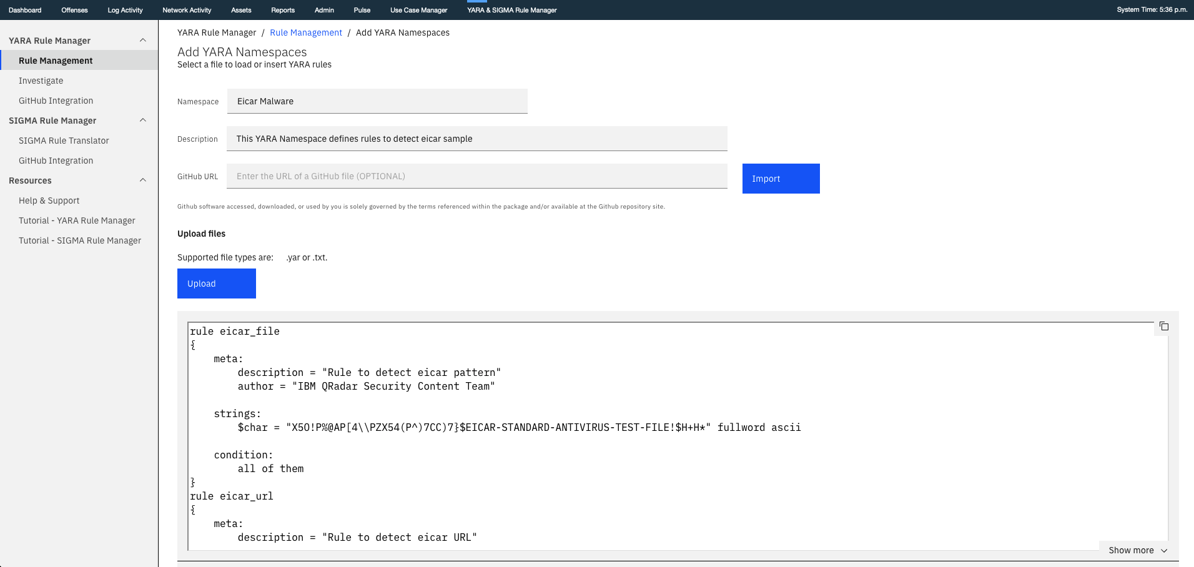
Task: Switch to the Offenses tab
Action: pos(74,9)
